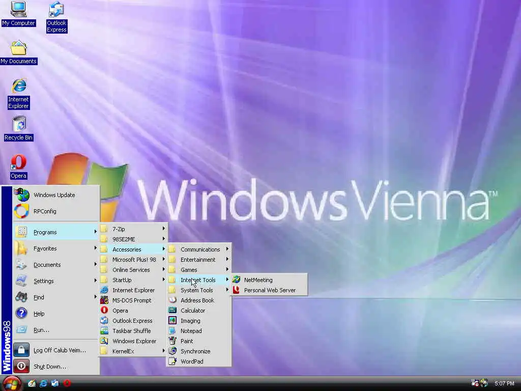The height and width of the screenshot is (391, 521).
Task: Launch MS-DOS Prompt from Programs menu
Action: 133,300
